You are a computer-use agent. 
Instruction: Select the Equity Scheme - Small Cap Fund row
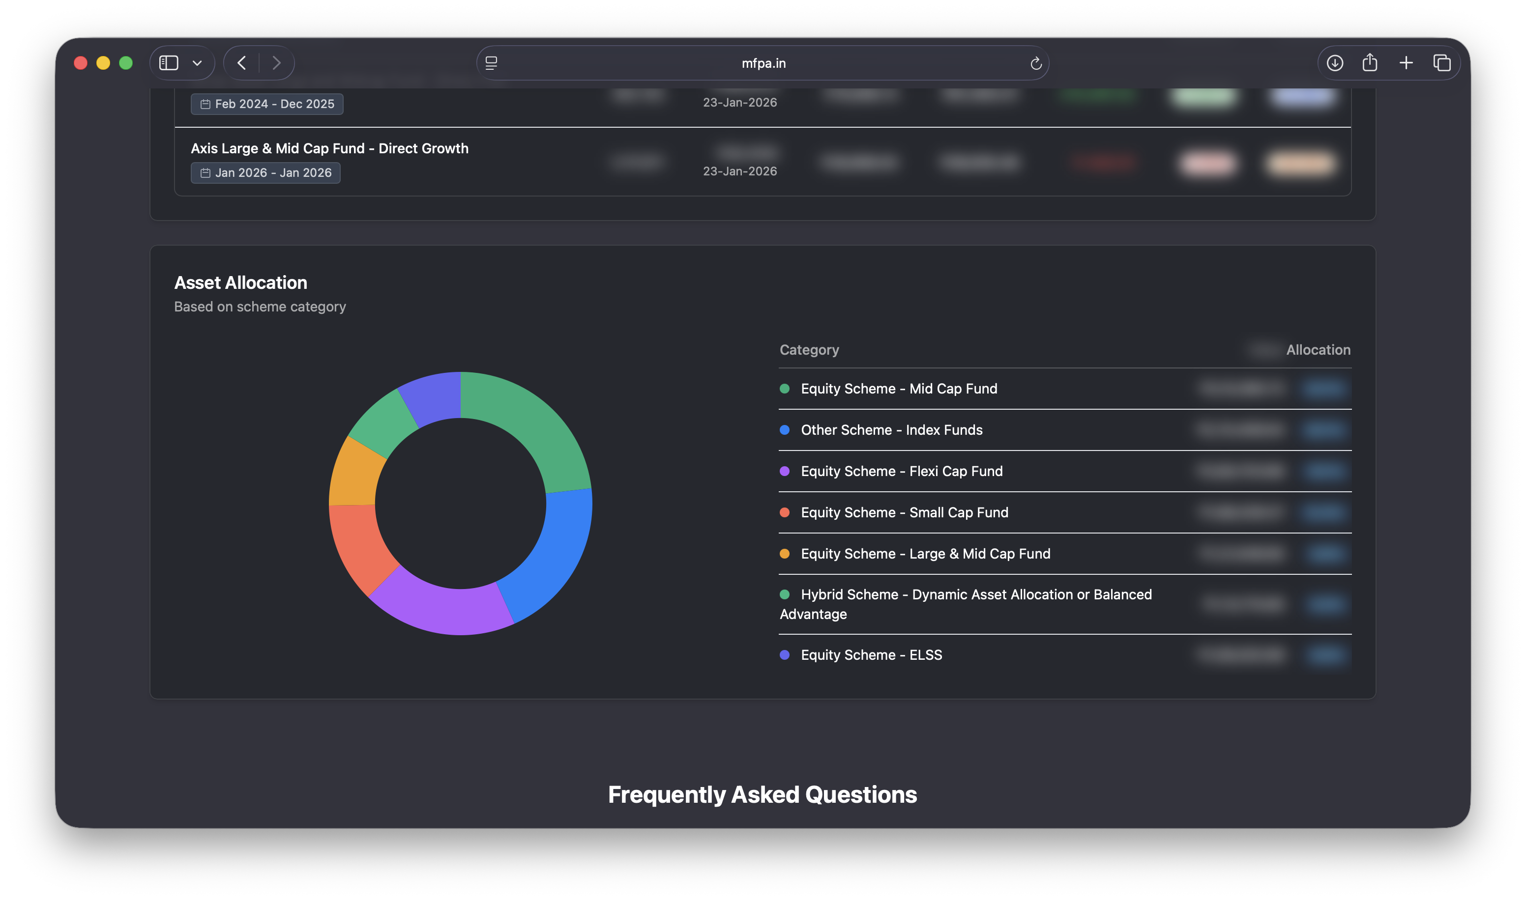point(904,512)
